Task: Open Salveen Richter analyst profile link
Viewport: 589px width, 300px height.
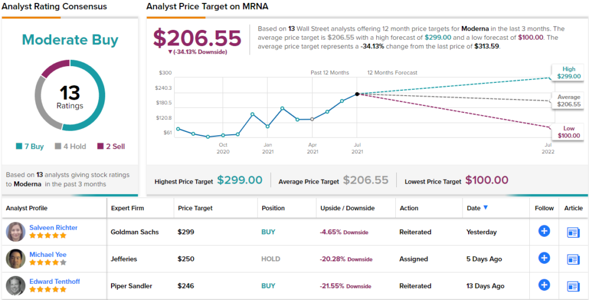Action: pos(53,227)
